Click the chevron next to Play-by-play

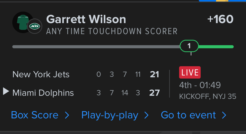[147, 115]
